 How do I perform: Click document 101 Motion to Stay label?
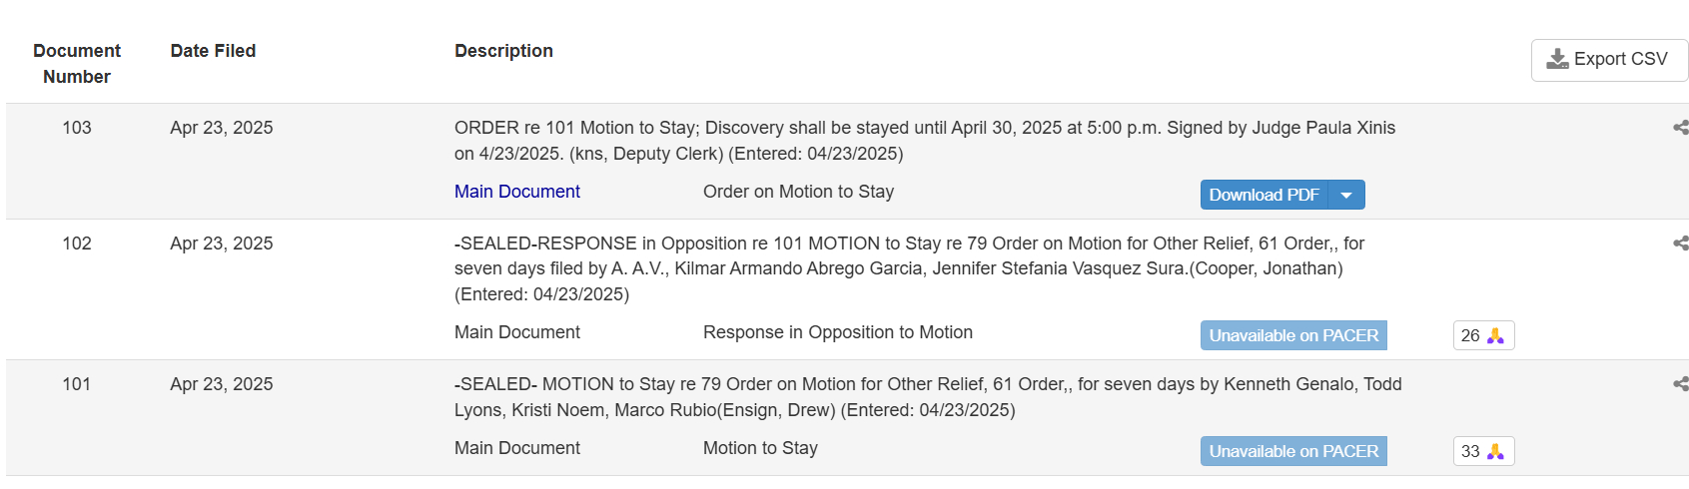coord(759,448)
